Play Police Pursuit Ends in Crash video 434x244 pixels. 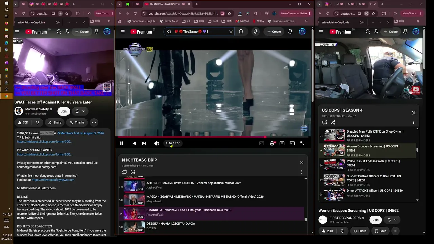368,165
